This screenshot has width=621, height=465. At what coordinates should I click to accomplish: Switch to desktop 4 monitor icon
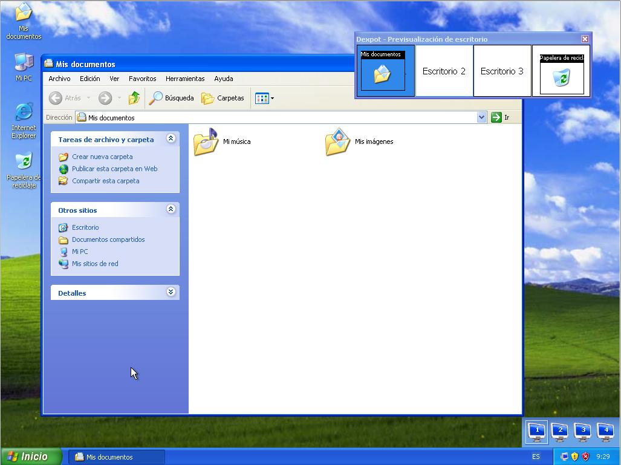pyautogui.click(x=606, y=432)
